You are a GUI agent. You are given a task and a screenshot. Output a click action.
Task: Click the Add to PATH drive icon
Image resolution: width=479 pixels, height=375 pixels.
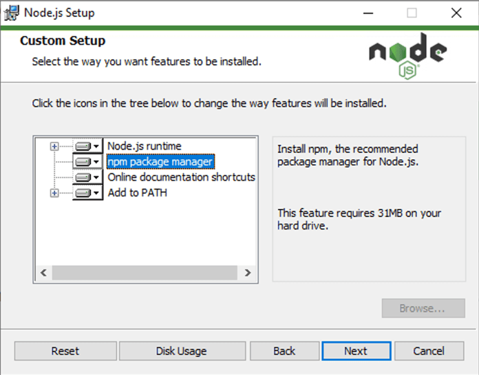[x=87, y=194]
